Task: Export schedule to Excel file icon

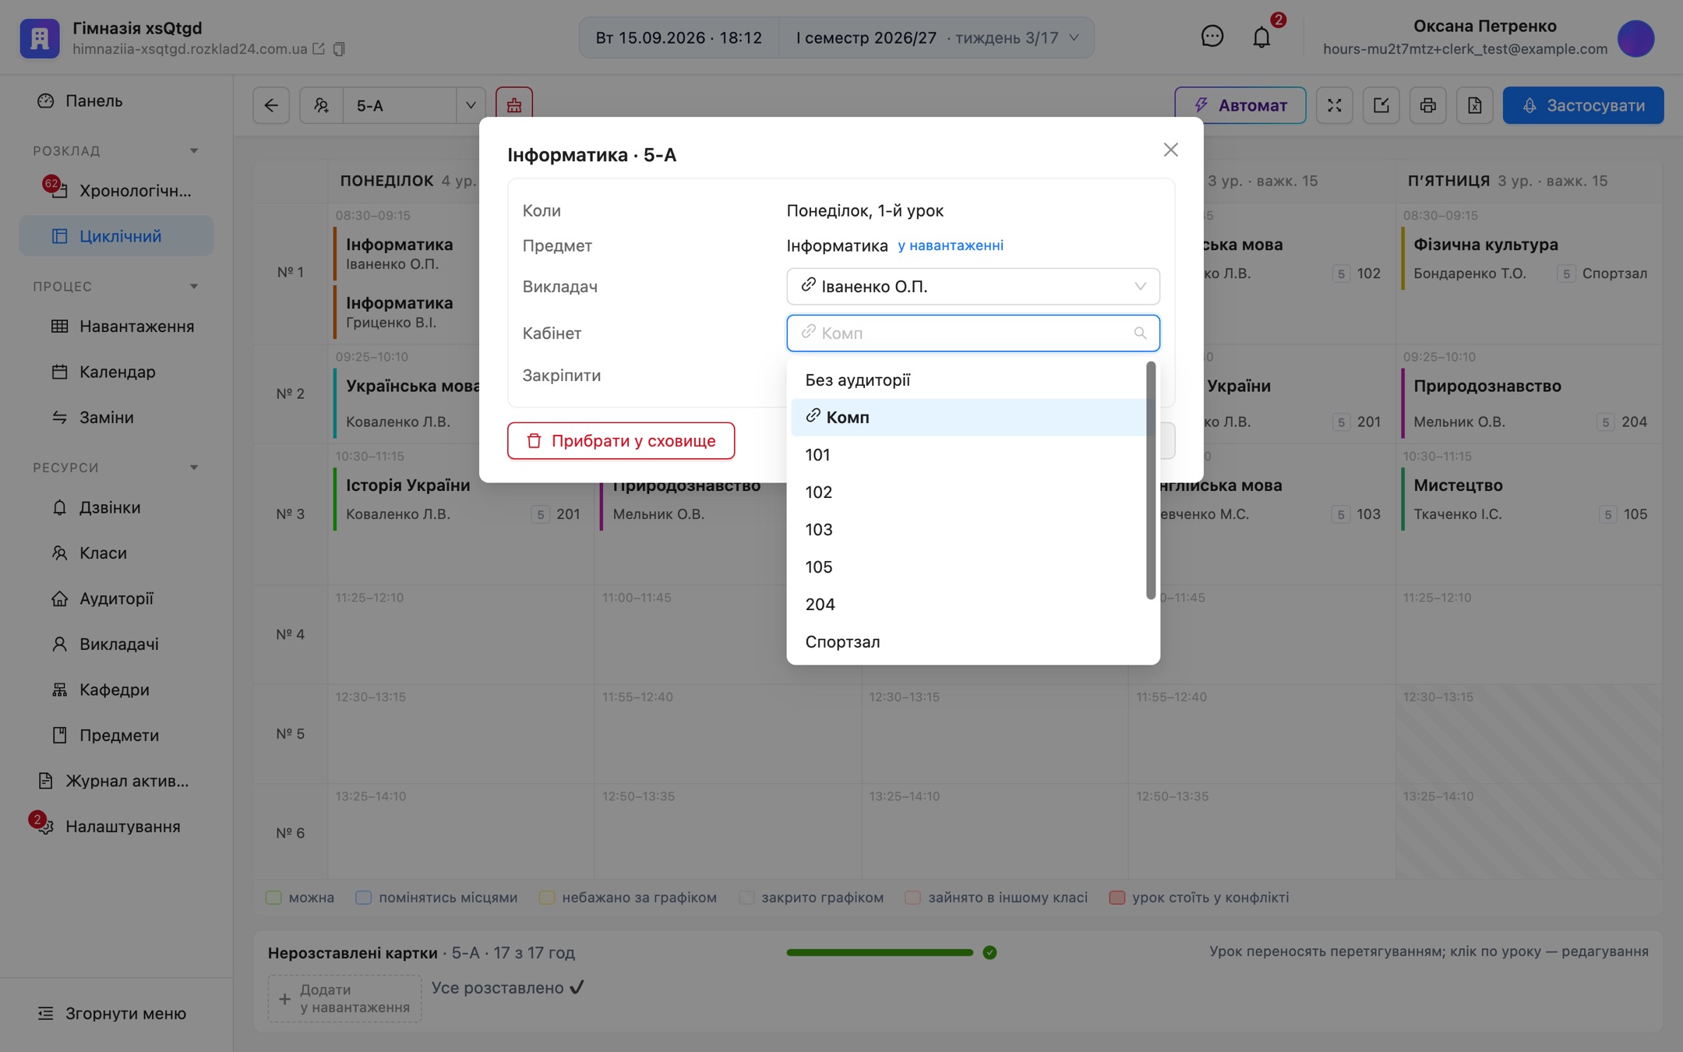Action: click(x=1475, y=105)
